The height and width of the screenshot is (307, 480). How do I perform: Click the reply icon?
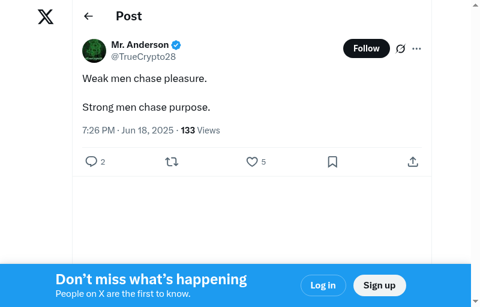[91, 162]
